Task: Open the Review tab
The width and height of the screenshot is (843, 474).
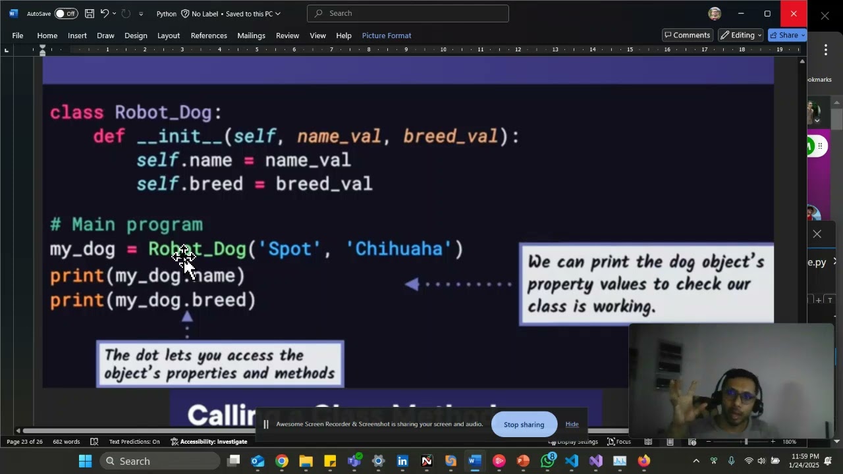Action: pyautogui.click(x=287, y=36)
